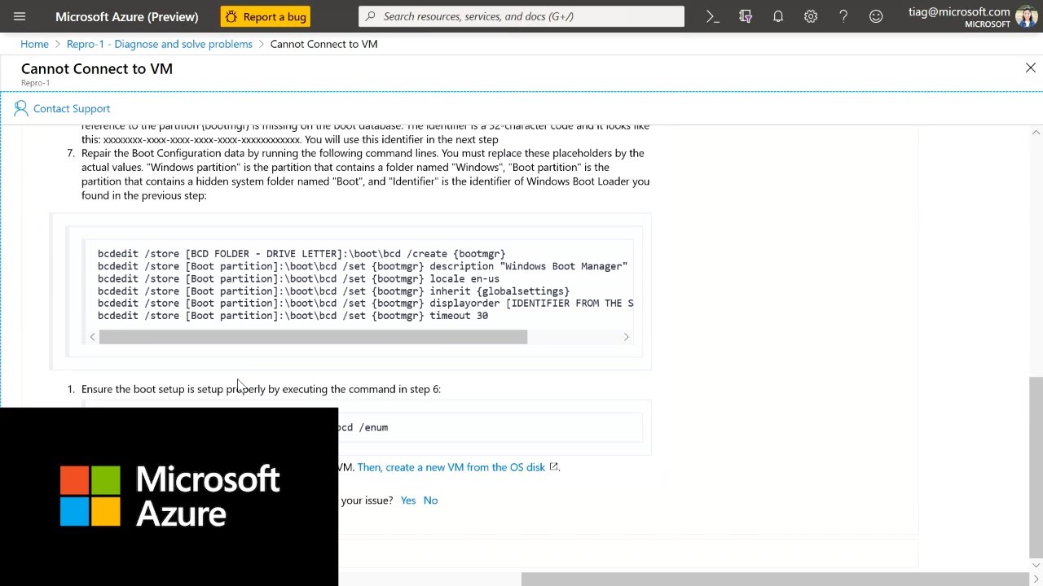This screenshot has width=1043, height=586.
Task: Click the '/enum' command text
Action: click(373, 427)
